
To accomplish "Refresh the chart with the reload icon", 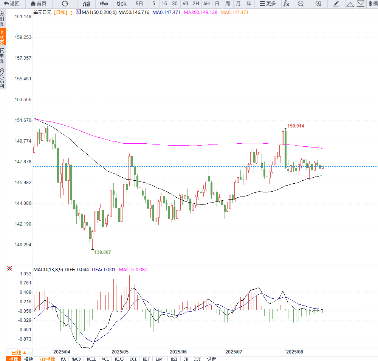I will pyautogui.click(x=65, y=4).
